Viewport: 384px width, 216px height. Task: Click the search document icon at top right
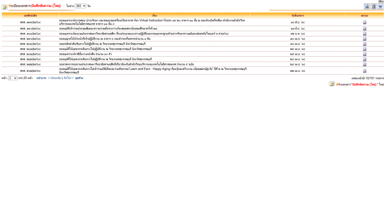click(x=367, y=6)
